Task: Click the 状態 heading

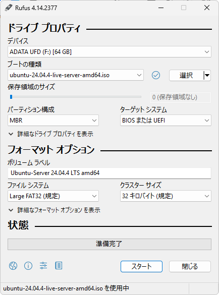Action: click(18, 225)
